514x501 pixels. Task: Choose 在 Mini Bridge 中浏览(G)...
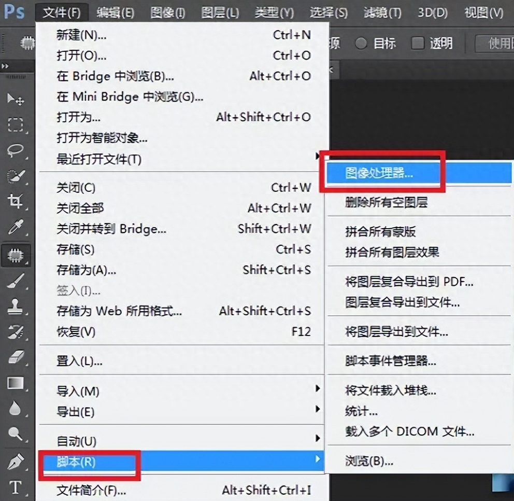[182, 97]
